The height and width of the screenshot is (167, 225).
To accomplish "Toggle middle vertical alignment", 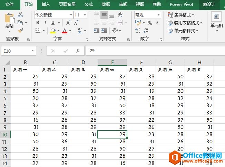I will [104, 15].
